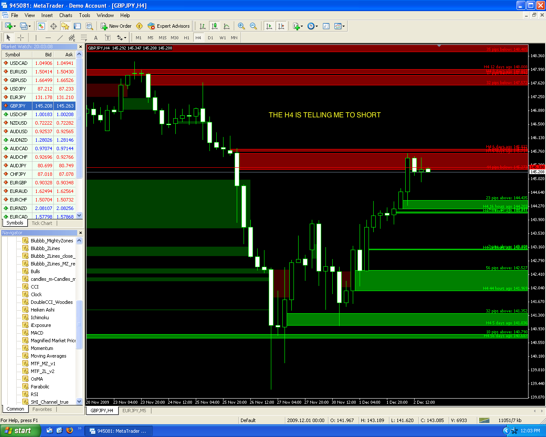The image size is (546, 437).
Task: Zoom in on the chart
Action: click(x=241, y=26)
